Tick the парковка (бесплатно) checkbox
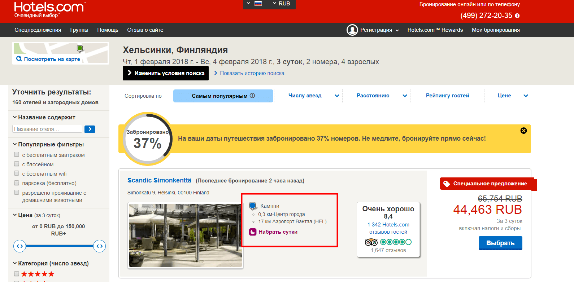574x282 pixels. [x=17, y=183]
